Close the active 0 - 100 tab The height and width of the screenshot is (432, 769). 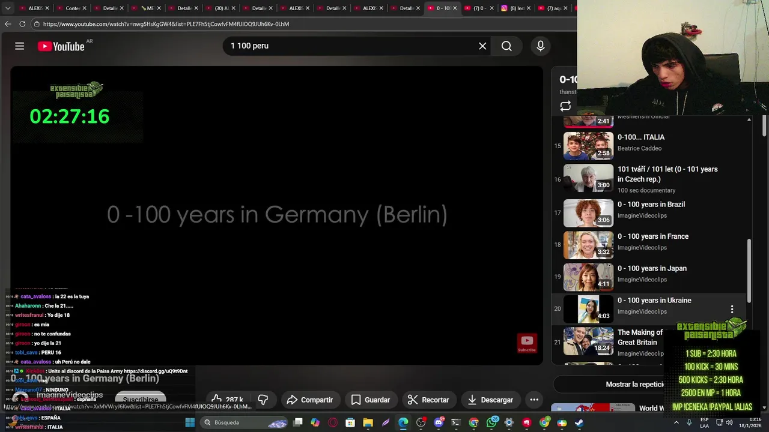point(454,8)
